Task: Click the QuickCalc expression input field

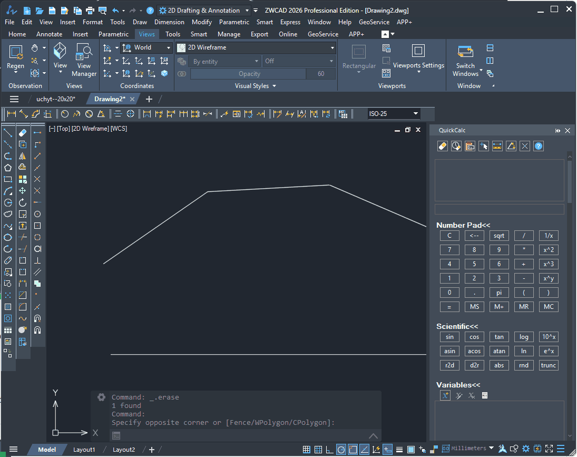Action: 500,209
